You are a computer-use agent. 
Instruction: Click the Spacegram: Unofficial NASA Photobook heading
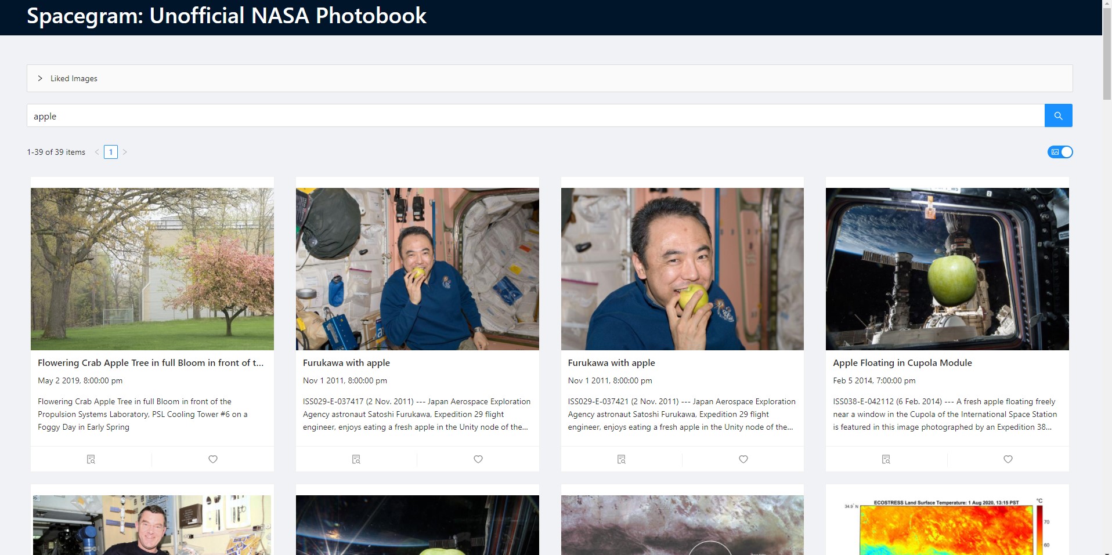tap(226, 16)
